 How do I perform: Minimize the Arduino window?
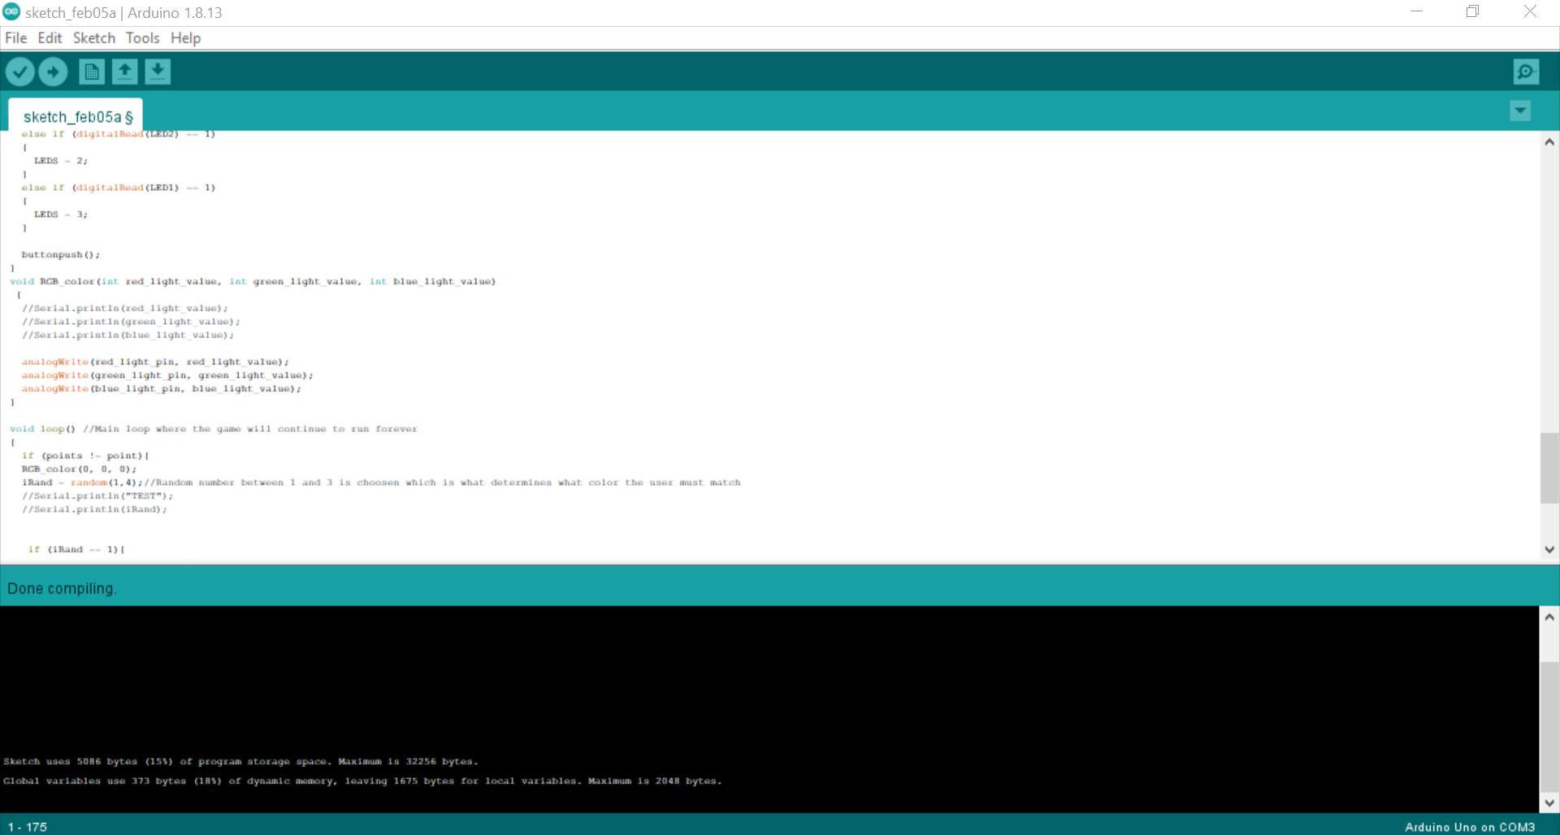1416,12
